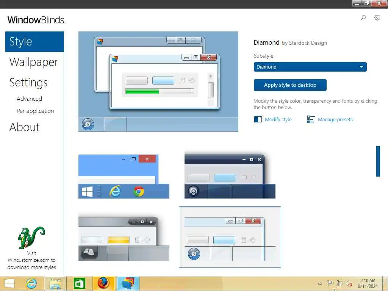The height and width of the screenshot is (291, 388).
Task: Click the large Diamond style preview
Action: click(x=158, y=82)
